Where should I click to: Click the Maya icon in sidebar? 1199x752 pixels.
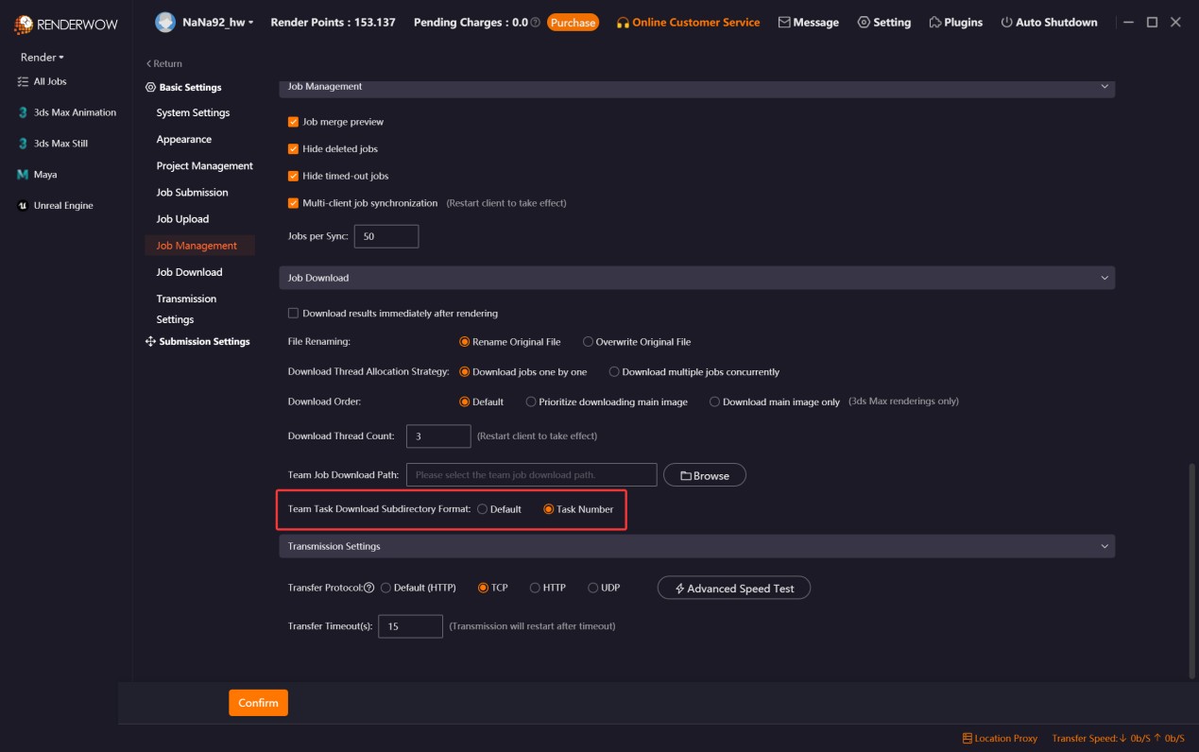24,175
